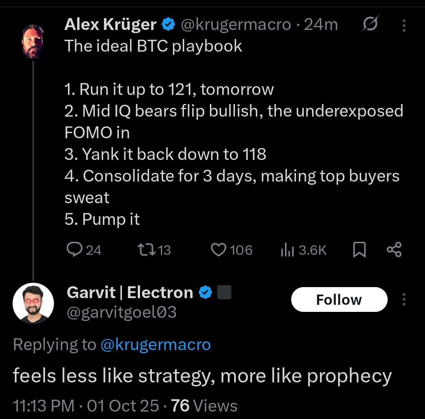Bookmark the BTC playbook tweet
This screenshot has height=419, width=425.
[x=359, y=250]
